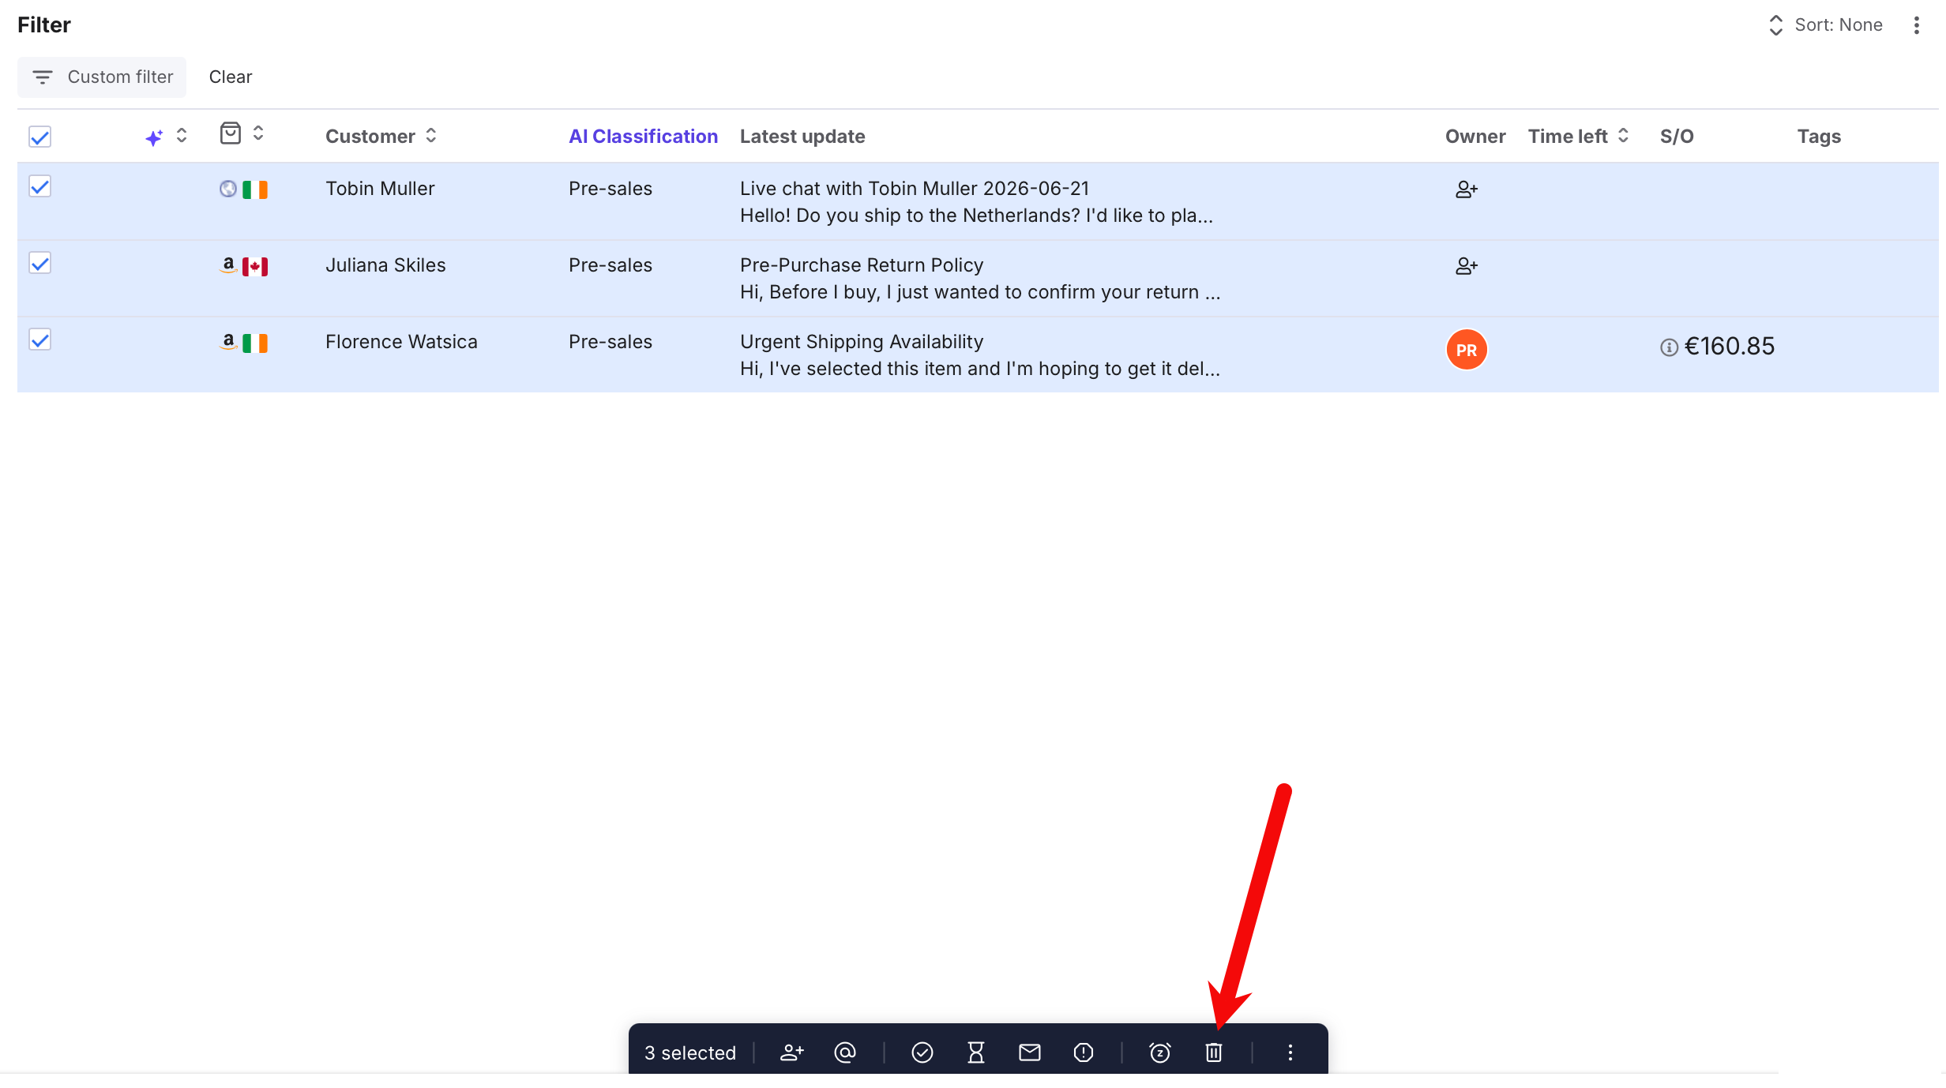
Task: Assign owner using bulk toolbar person-plus icon
Action: [792, 1052]
